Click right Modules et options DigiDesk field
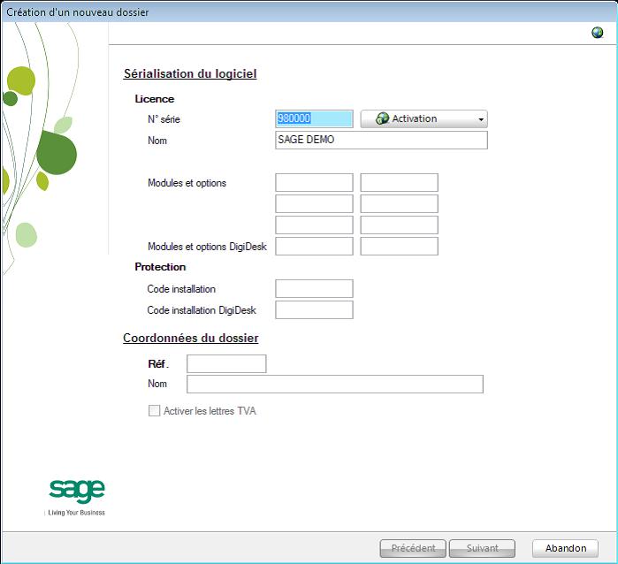618x564 pixels. pyautogui.click(x=399, y=247)
